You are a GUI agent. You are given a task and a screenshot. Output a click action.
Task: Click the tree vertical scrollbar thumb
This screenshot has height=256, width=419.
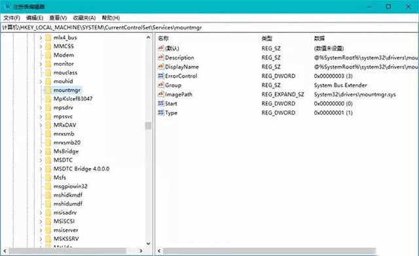149,126
